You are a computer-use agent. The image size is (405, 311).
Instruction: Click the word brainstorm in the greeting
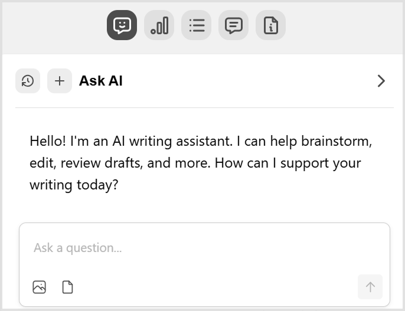coord(337,141)
